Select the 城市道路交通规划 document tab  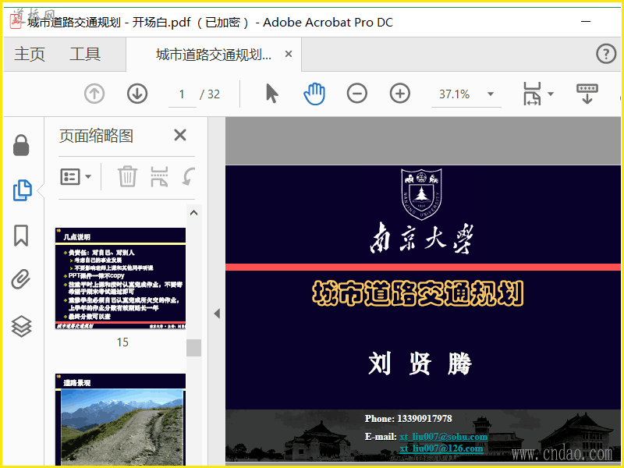(214, 55)
